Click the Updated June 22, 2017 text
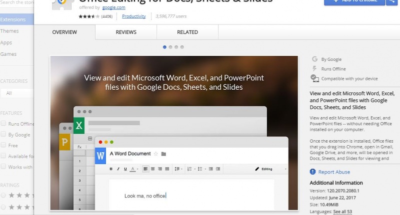Viewport: 400px width, 215px height. [332, 198]
